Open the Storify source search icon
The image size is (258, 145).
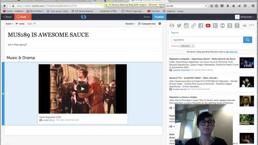(172, 25)
